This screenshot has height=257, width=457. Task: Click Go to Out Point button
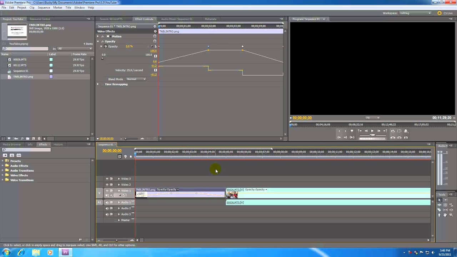point(345,137)
